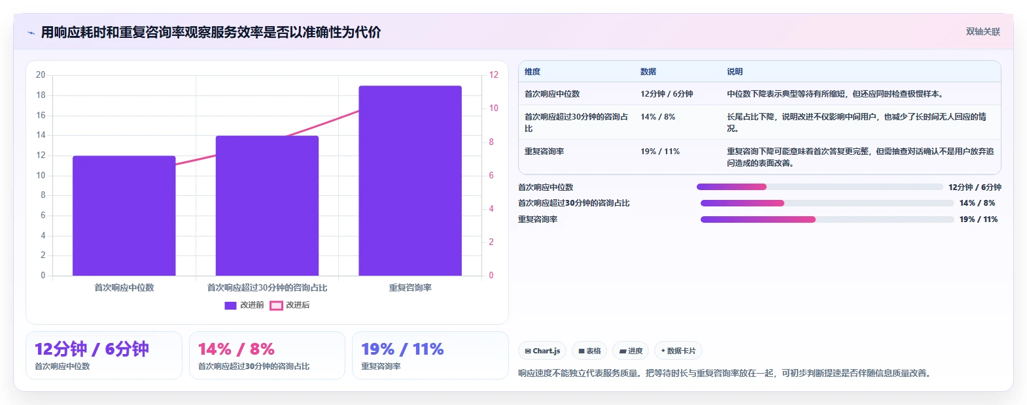The width and height of the screenshot is (1027, 405).
Task: Click the 首次响应中位数 purple bar in chart
Action: [124, 216]
